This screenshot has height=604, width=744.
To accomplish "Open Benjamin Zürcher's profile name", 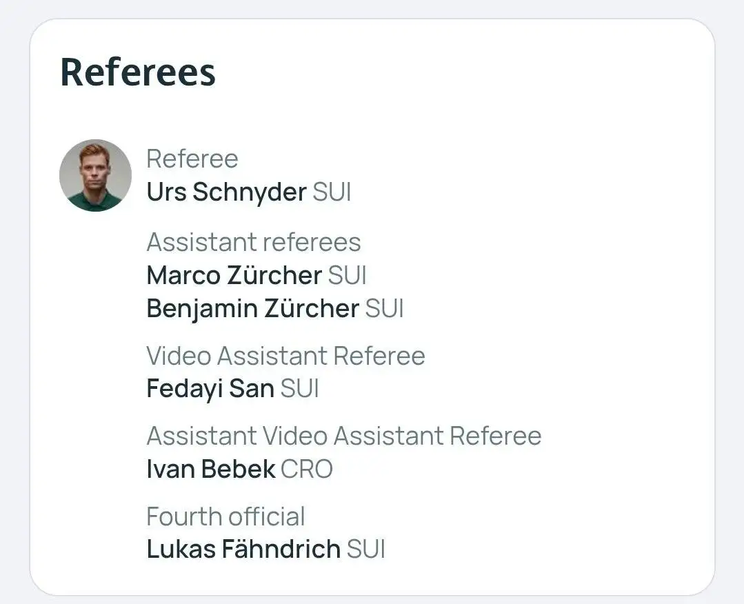I will tap(252, 308).
